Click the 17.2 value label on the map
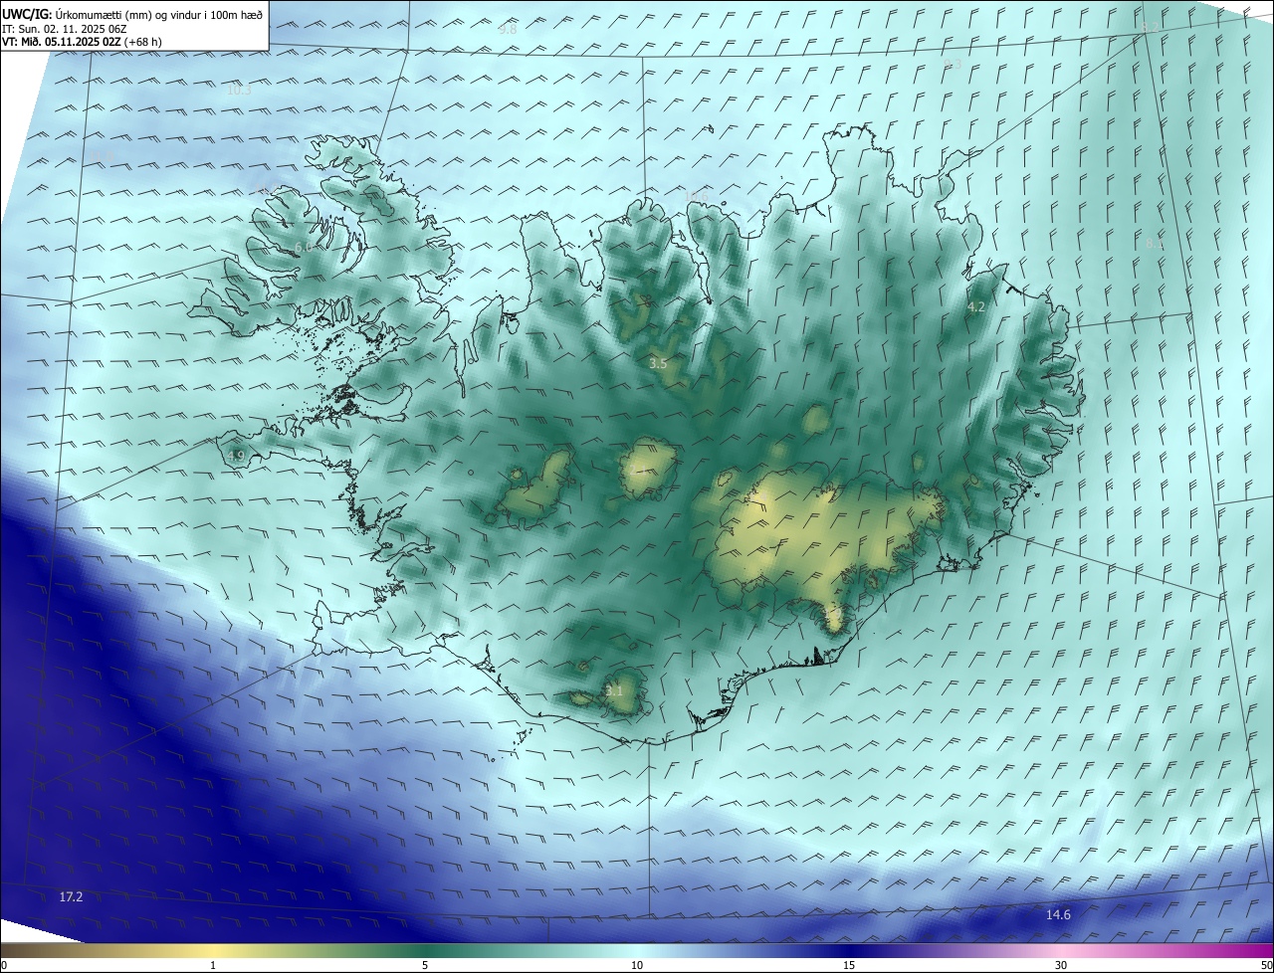The image size is (1274, 973). [x=71, y=897]
